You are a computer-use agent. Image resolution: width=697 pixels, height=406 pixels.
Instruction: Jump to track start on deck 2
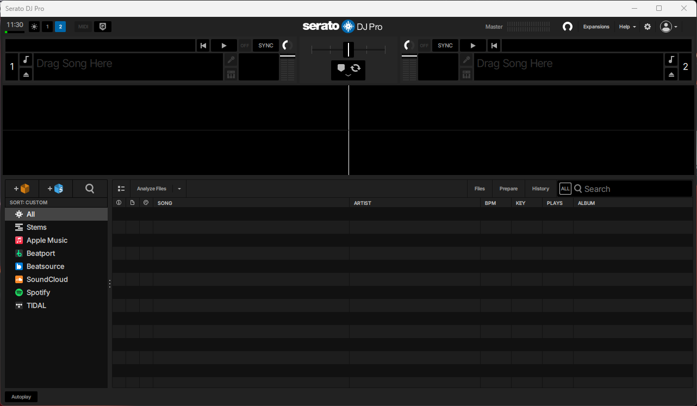point(494,46)
